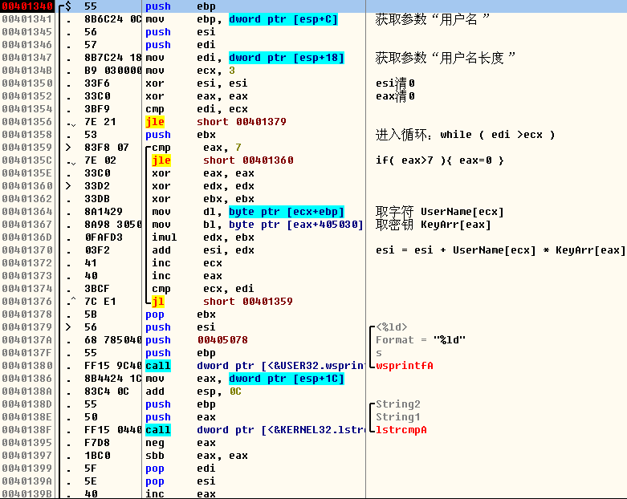Select the 'mov ecx, 3' instruction

click(x=190, y=71)
